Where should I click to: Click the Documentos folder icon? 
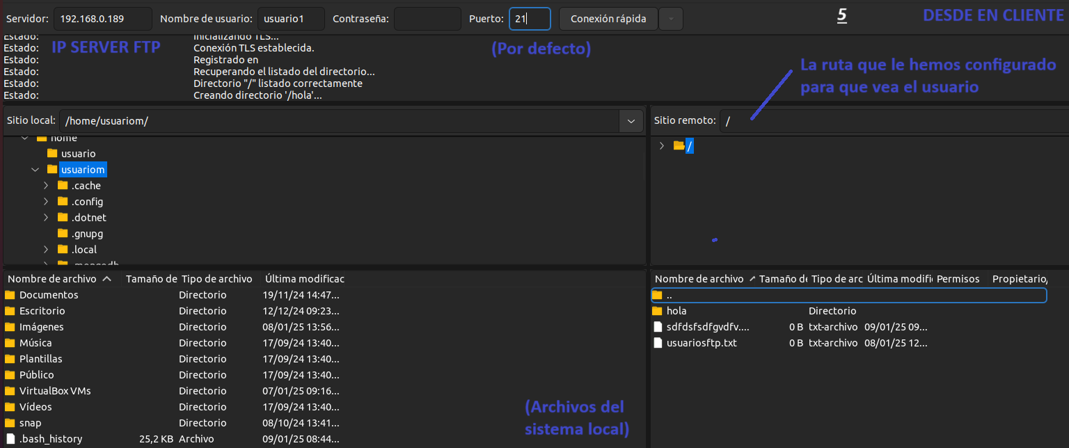tap(10, 295)
